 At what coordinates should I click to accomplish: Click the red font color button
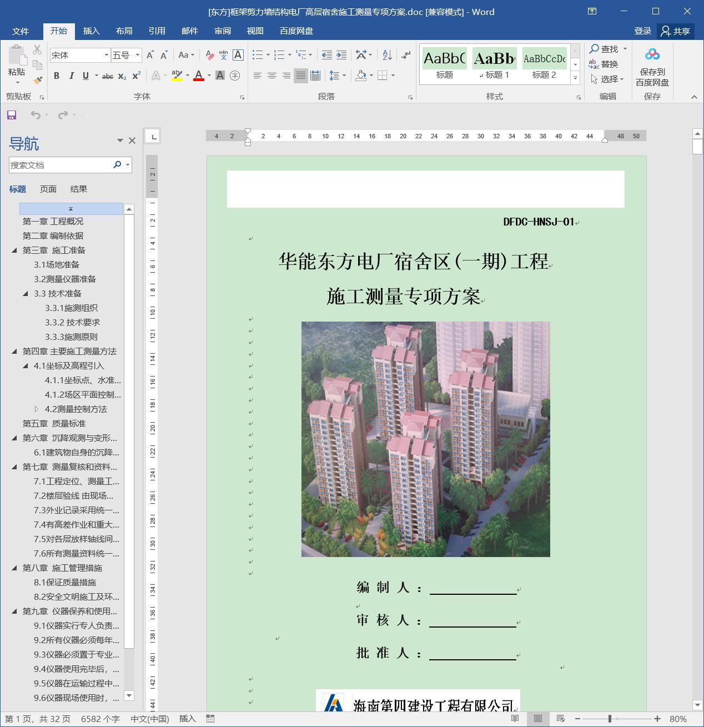pyautogui.click(x=199, y=76)
